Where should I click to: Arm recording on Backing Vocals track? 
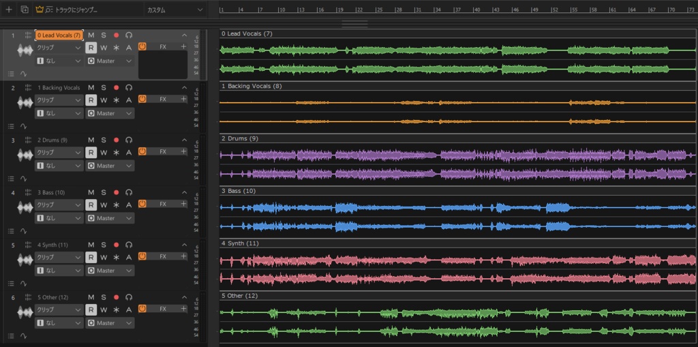pyautogui.click(x=116, y=88)
